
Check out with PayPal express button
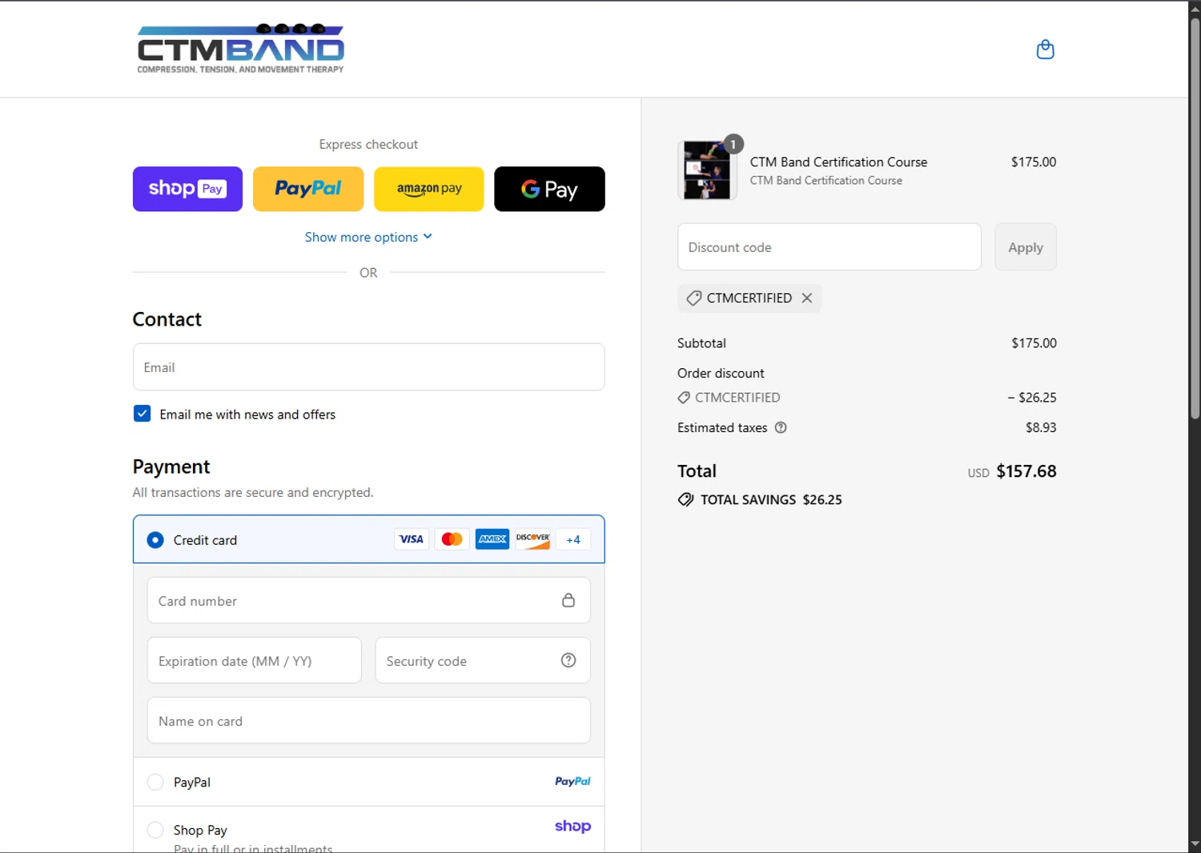(308, 189)
